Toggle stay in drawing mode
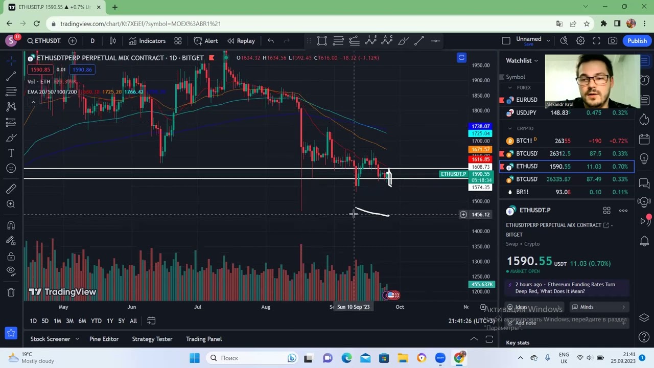The height and width of the screenshot is (368, 654). point(11,241)
